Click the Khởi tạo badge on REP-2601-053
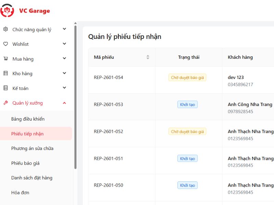 (x=187, y=104)
